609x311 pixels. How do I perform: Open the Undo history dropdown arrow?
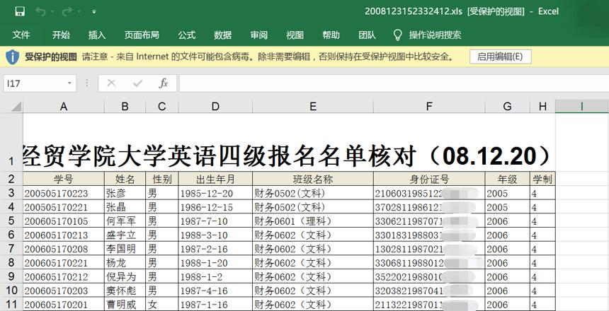pyautogui.click(x=53, y=12)
